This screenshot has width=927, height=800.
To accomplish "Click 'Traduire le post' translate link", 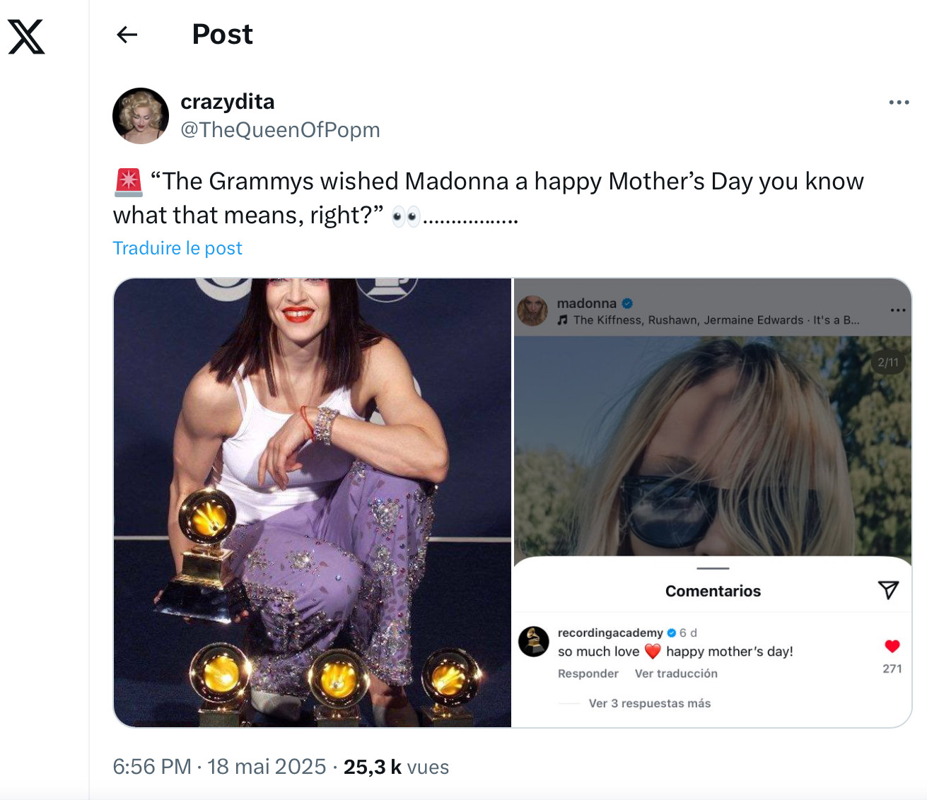I will coord(177,248).
